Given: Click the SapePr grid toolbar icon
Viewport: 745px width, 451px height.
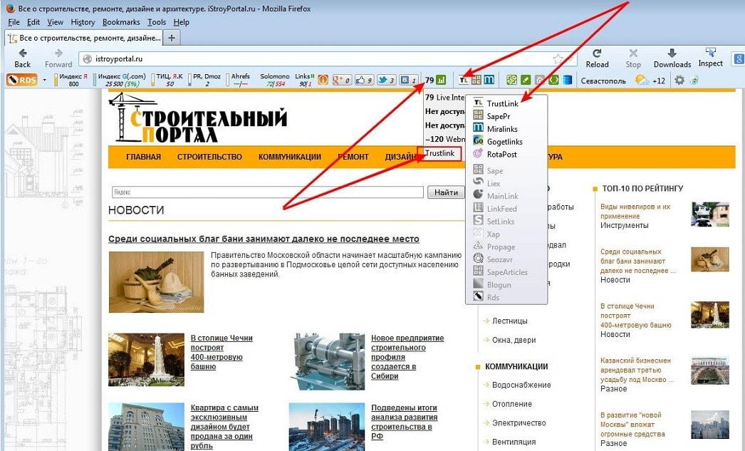Looking at the screenshot, I should [x=476, y=80].
